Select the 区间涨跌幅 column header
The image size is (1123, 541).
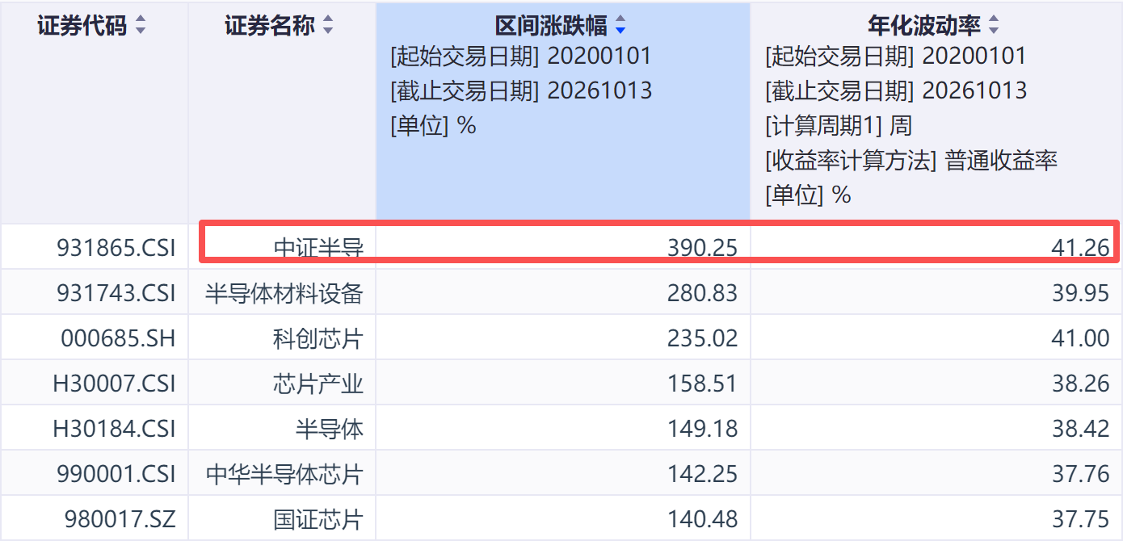[x=551, y=26]
